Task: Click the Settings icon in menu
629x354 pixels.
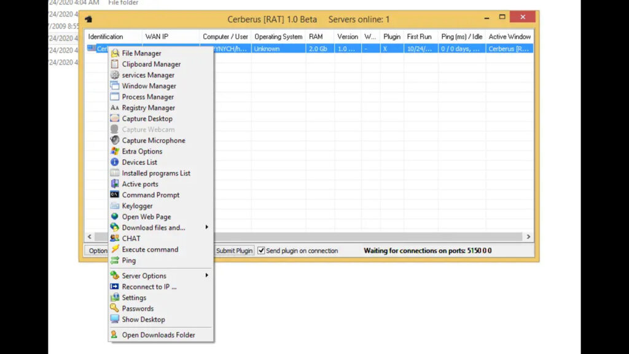Action: pos(115,297)
